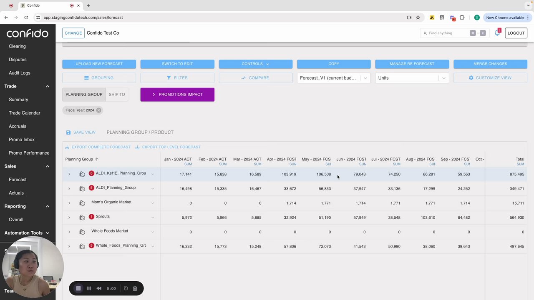Image resolution: width=534 pixels, height=300 pixels.
Task: Open the Forecast page in the sidebar
Action: click(x=18, y=180)
